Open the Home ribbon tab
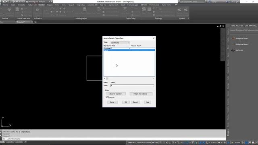258x145 pixels. (5, 5)
